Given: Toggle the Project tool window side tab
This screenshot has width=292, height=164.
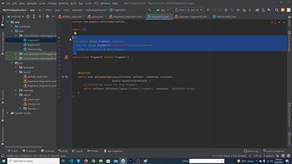Looking at the screenshot, I should 3,20.
